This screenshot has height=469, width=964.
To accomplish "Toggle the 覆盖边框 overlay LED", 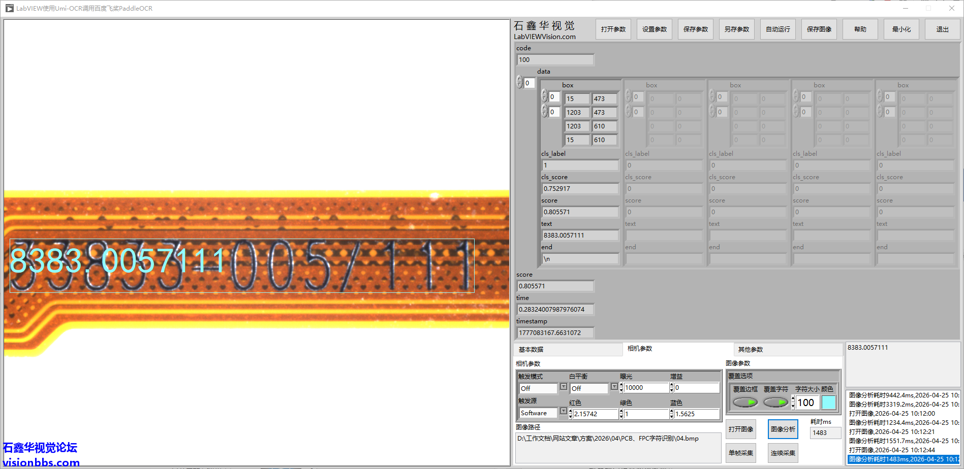I will pos(745,401).
